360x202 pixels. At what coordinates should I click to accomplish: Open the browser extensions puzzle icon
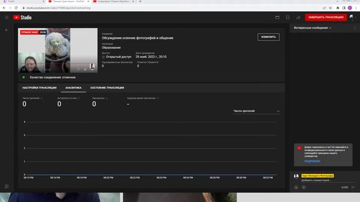click(x=337, y=8)
